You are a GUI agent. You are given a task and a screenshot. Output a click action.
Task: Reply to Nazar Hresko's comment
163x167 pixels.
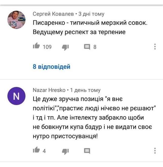tap(87, 151)
